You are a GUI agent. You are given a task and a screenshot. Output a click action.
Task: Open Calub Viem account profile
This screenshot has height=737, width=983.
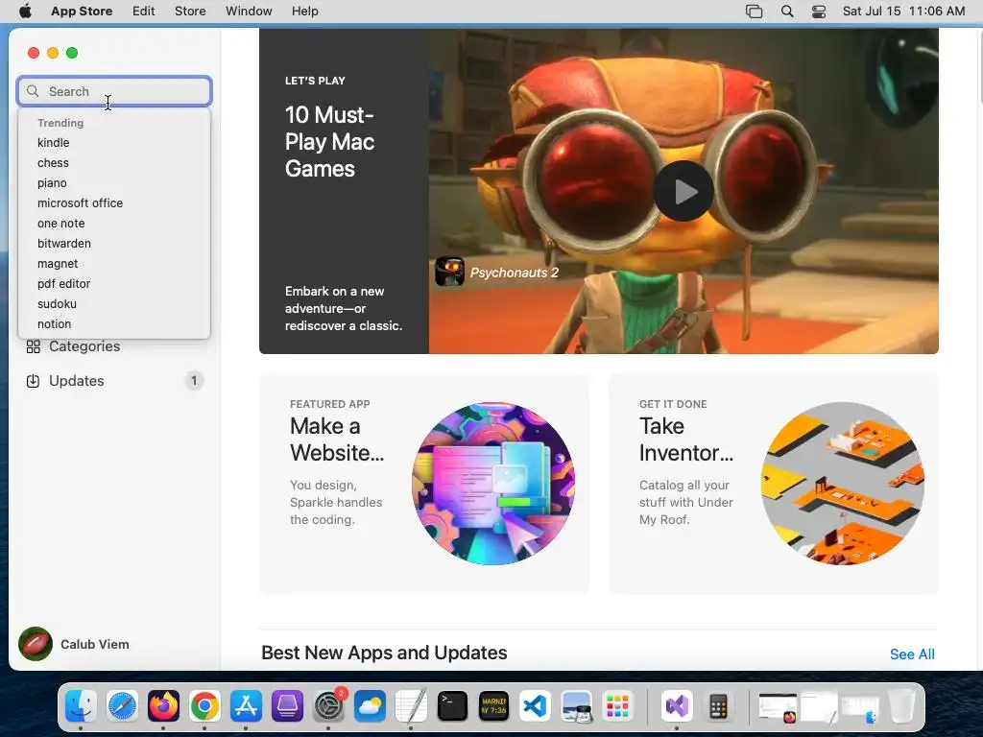(x=74, y=644)
